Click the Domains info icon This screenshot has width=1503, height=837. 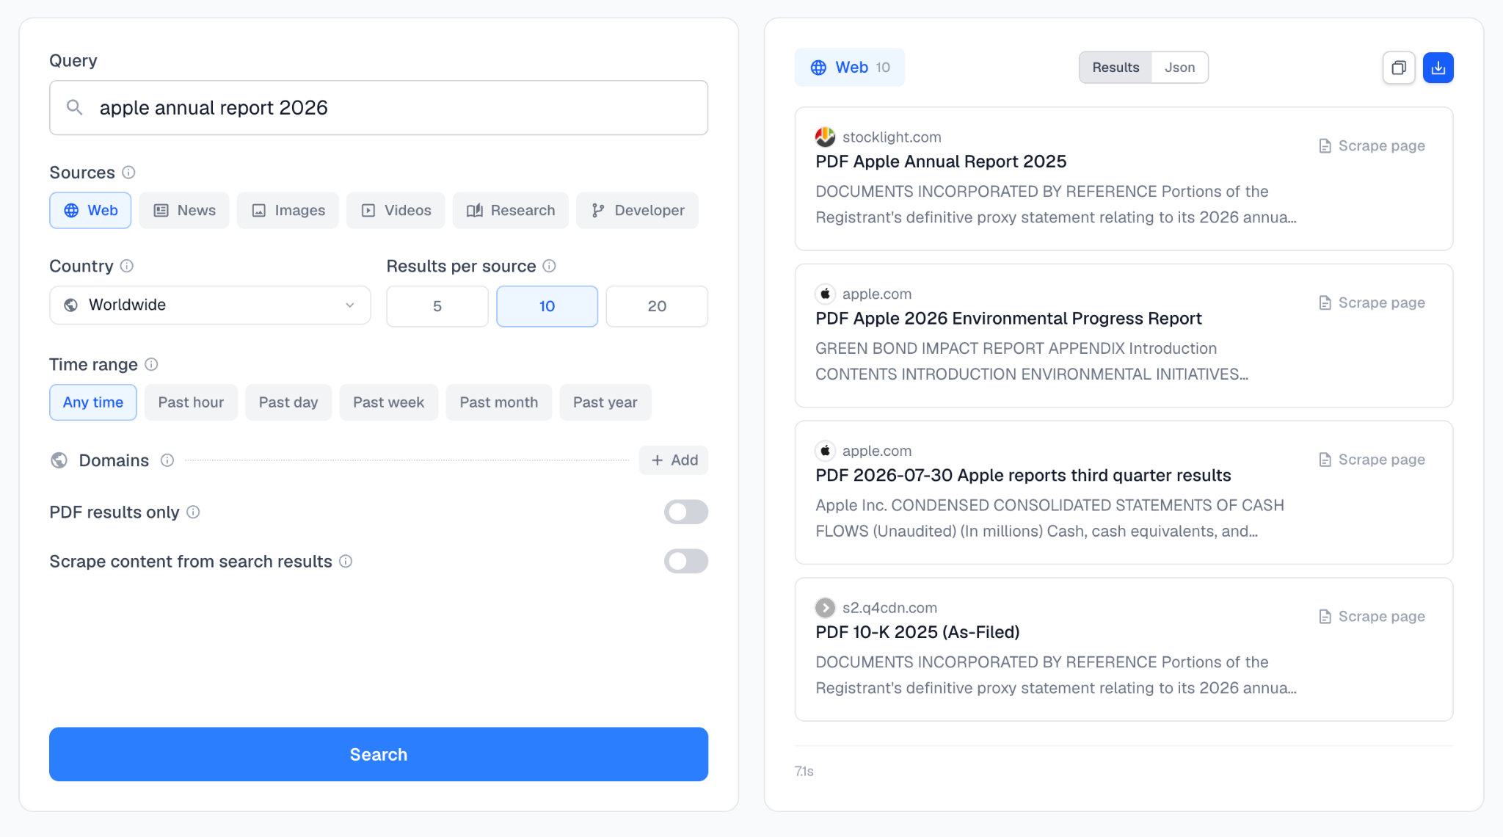point(167,460)
